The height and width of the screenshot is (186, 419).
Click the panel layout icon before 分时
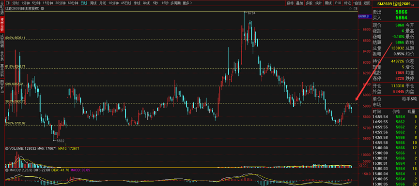[7, 3]
